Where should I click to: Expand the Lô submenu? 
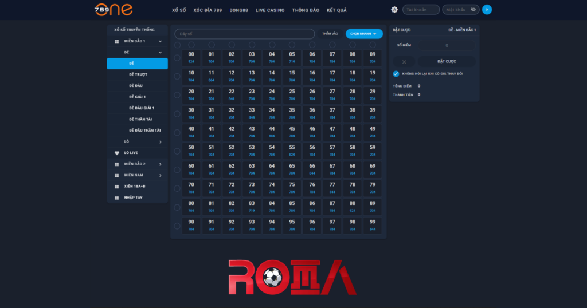pyautogui.click(x=161, y=142)
